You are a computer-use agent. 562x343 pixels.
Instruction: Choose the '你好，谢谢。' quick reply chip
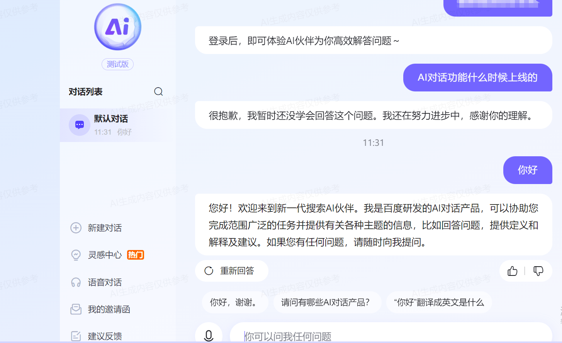[x=235, y=302]
